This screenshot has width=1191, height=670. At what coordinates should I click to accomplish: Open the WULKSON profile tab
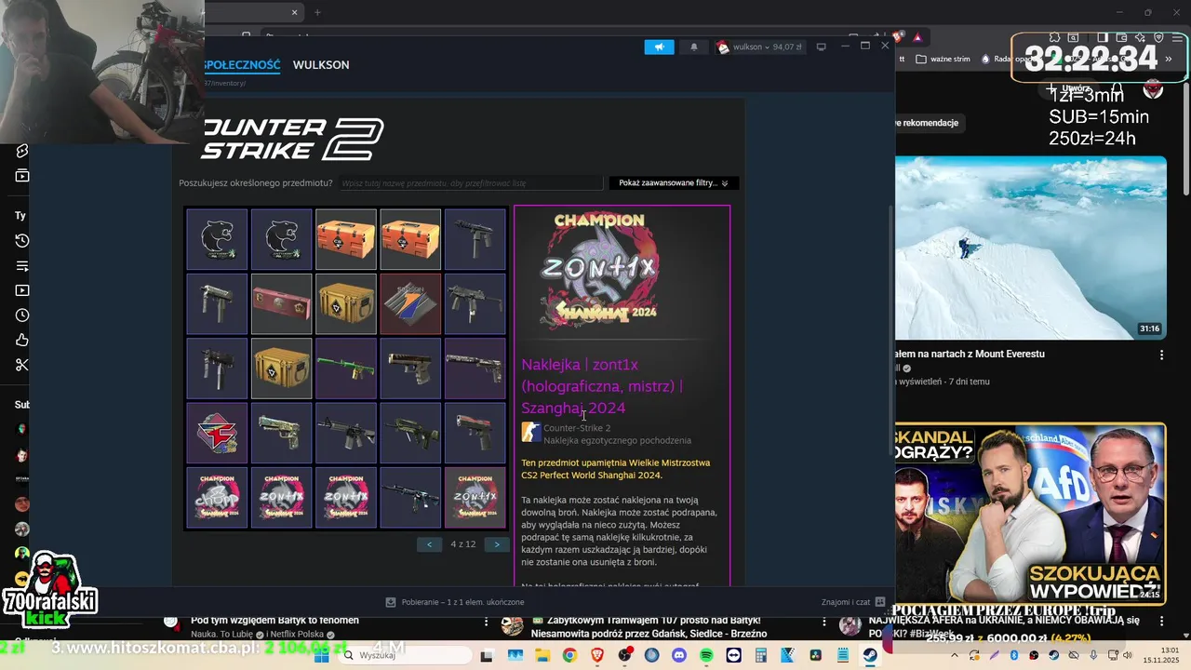(321, 65)
